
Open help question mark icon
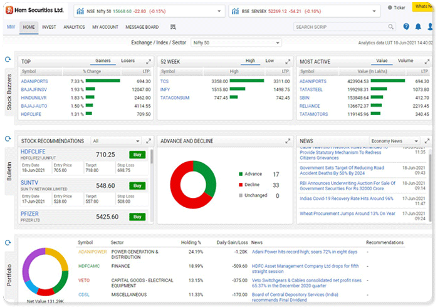click(406, 26)
